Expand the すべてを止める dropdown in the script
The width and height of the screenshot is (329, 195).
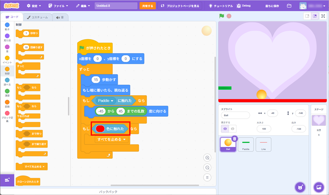[124, 139]
